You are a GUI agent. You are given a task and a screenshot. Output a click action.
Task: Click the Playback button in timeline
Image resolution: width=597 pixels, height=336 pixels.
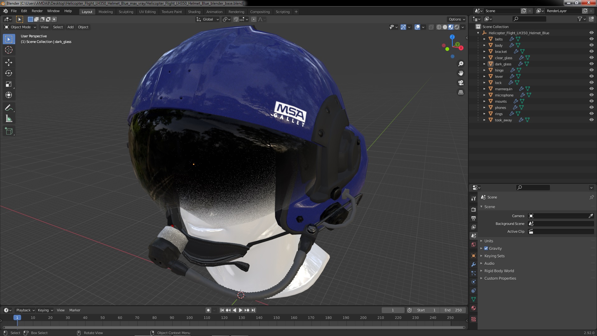click(25, 310)
